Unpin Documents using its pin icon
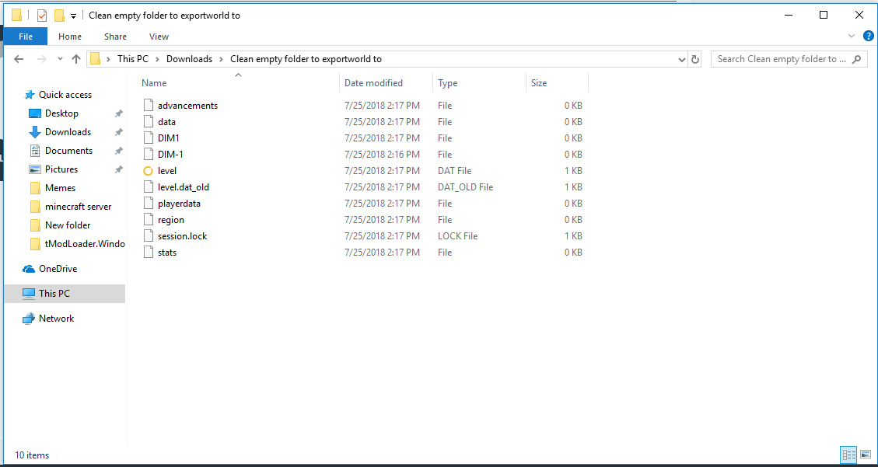 118,151
